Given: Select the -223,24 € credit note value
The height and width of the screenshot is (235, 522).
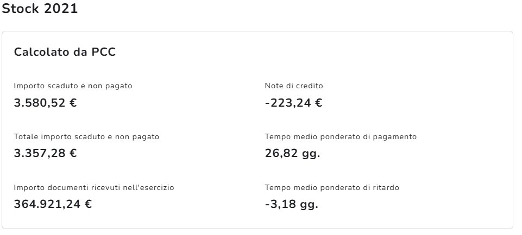Looking at the screenshot, I should click(293, 102).
